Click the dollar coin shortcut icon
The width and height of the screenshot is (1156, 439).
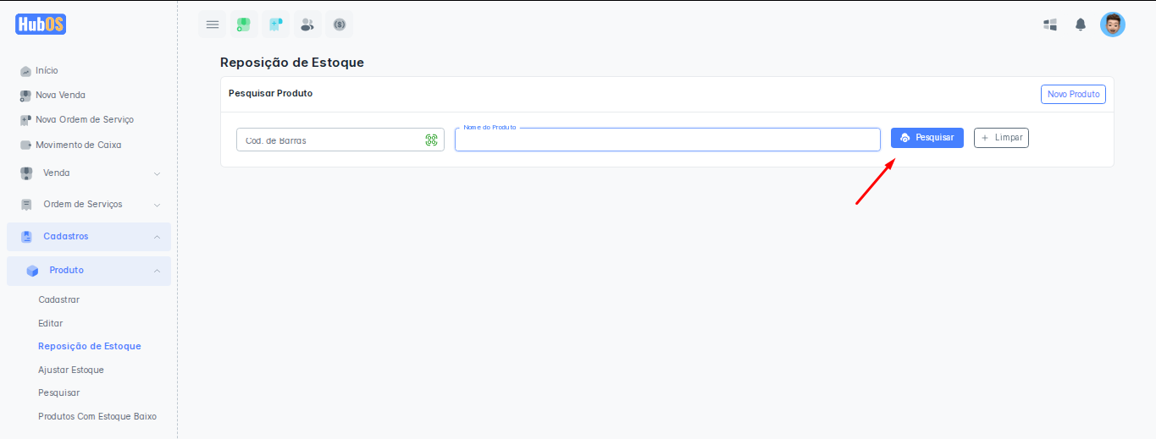[340, 25]
